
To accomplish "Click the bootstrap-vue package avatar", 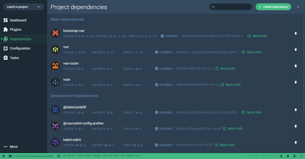I will click(55, 33).
